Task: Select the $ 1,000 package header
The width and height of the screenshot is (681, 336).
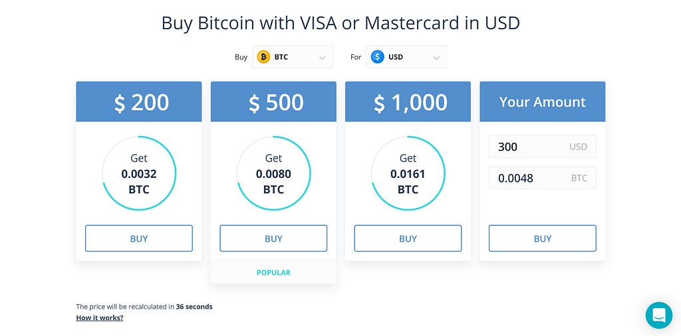Action: point(408,102)
